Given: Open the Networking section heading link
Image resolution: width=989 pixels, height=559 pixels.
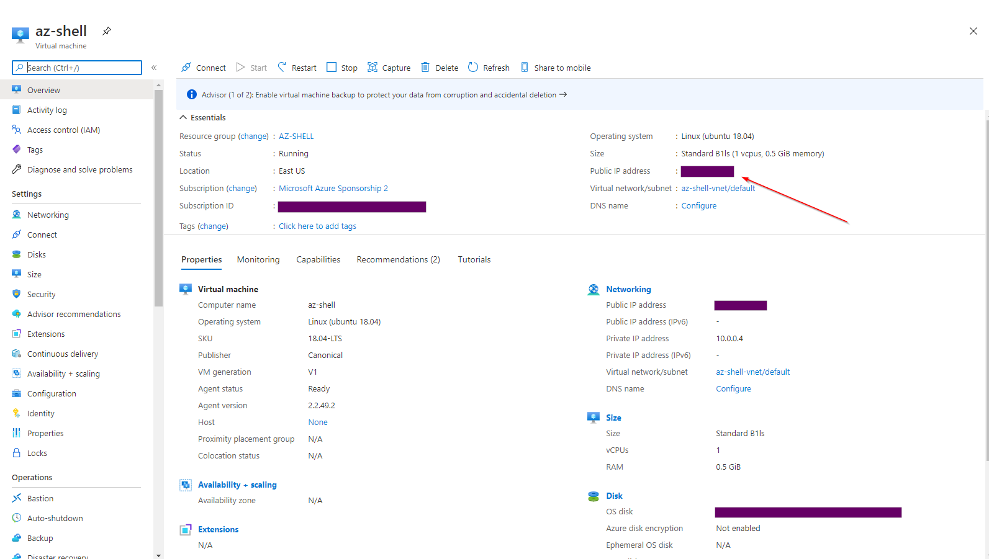Looking at the screenshot, I should (x=628, y=290).
